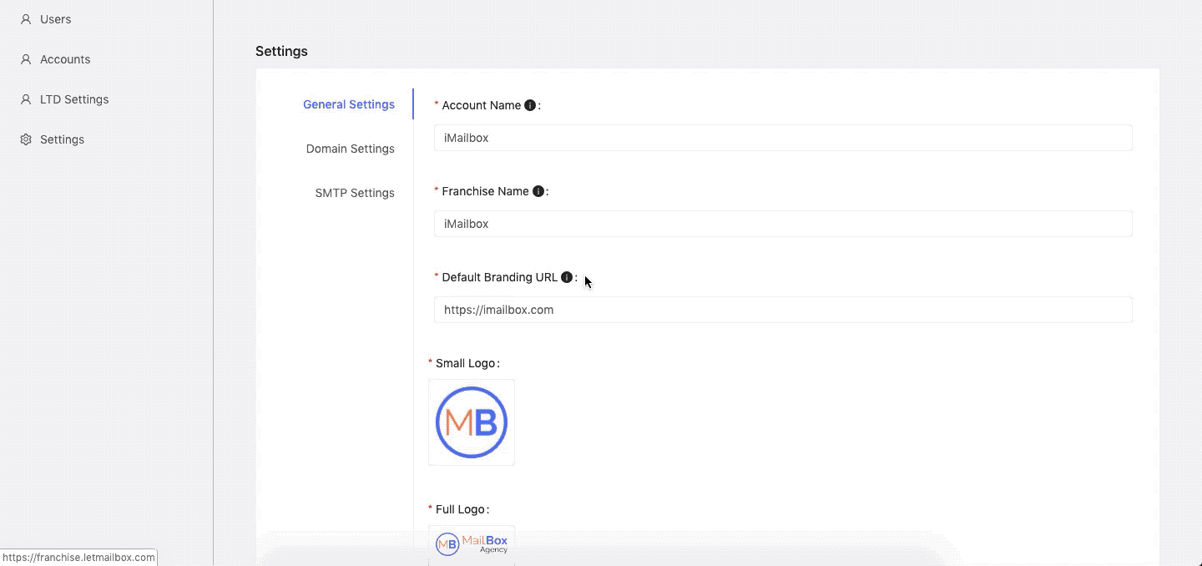Click the Default Branding URL label text
1202x566 pixels.
pos(500,277)
